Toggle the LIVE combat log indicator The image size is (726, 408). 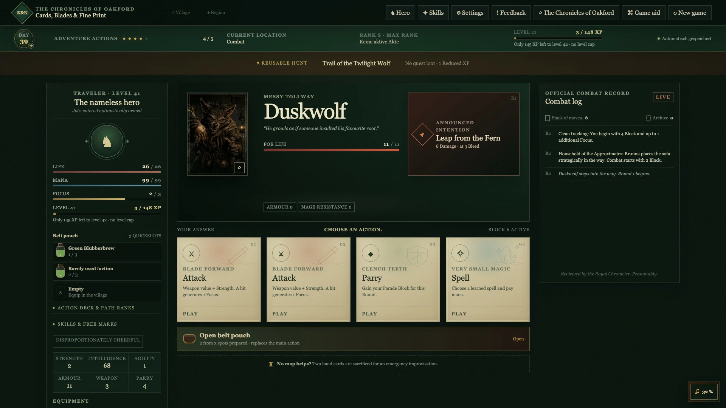[x=663, y=97]
